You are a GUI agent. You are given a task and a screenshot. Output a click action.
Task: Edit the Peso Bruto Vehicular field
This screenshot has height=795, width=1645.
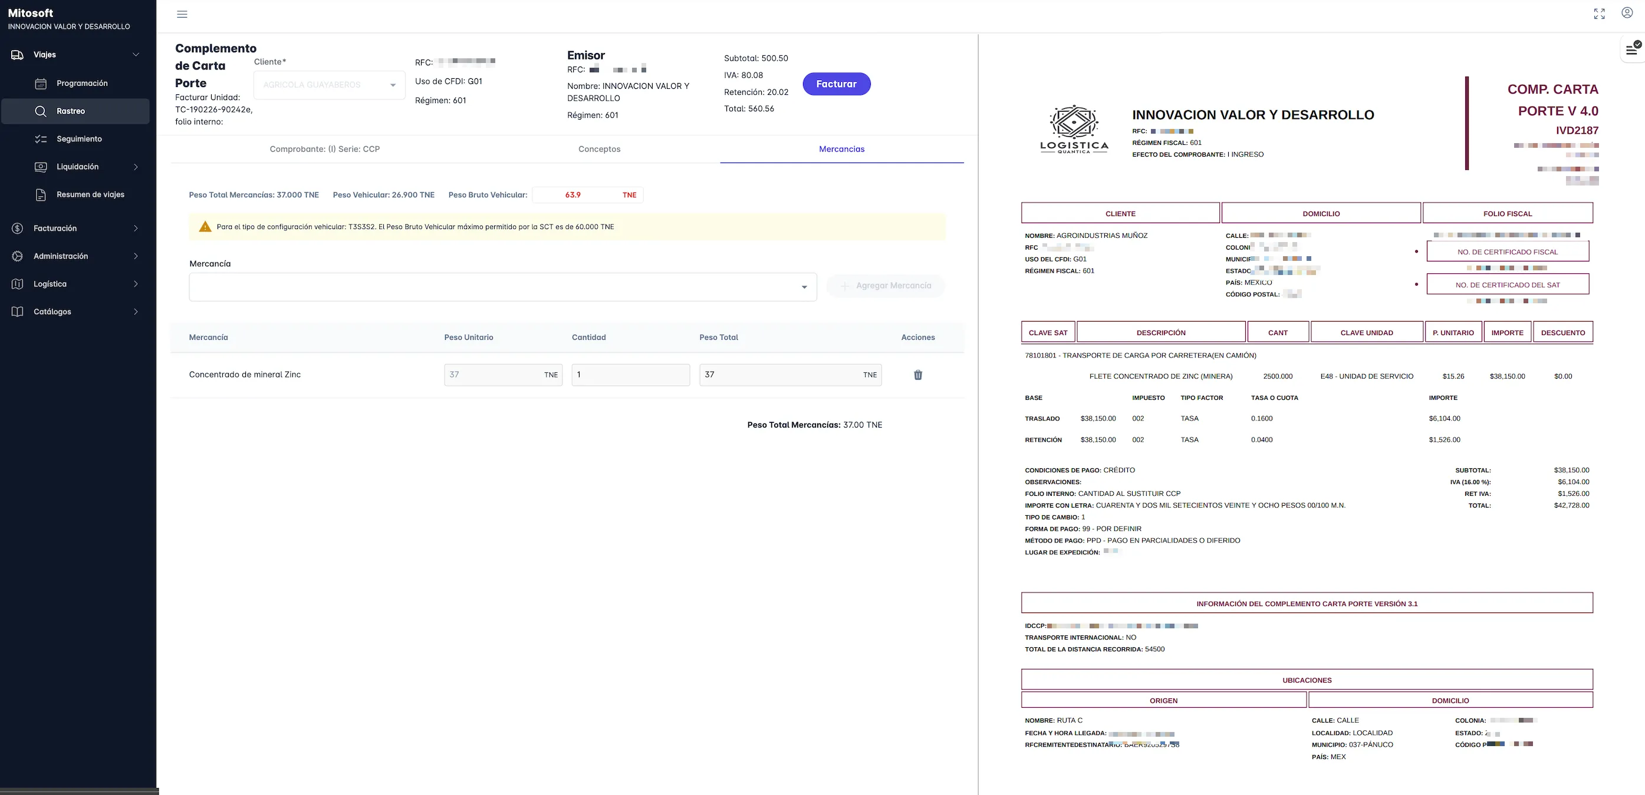pos(587,196)
